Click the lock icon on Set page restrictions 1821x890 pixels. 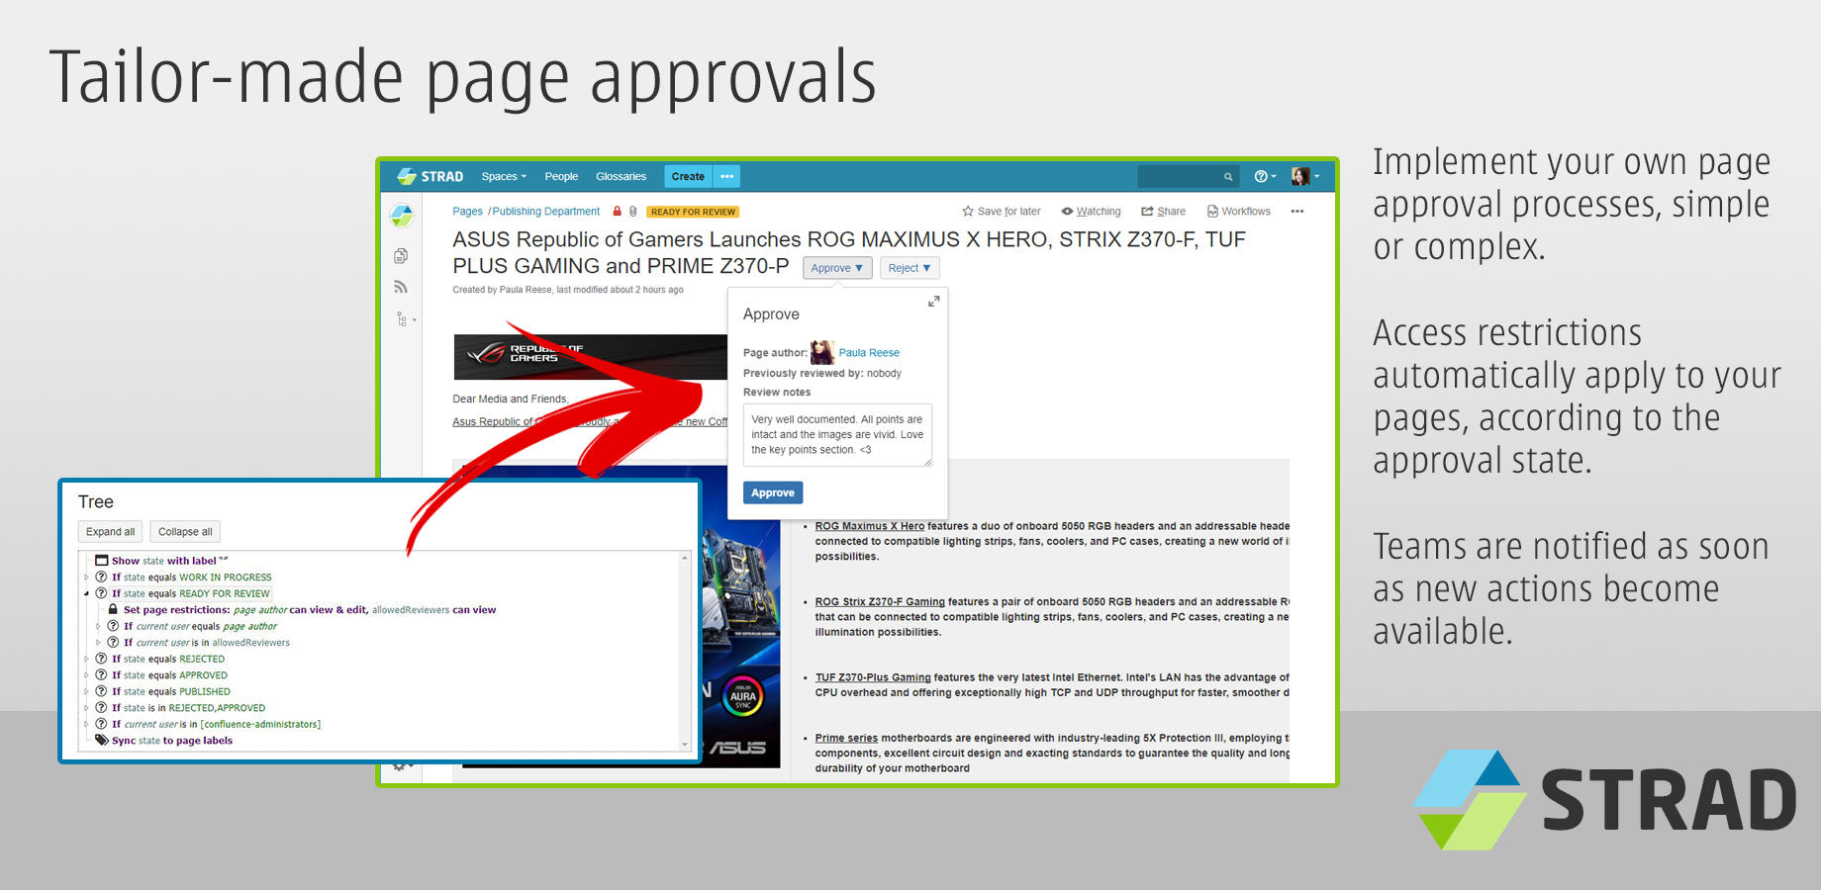(113, 610)
